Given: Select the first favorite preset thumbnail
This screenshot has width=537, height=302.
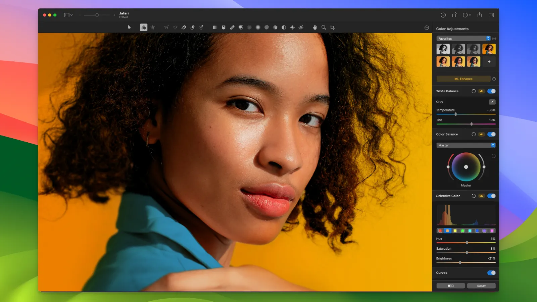Looking at the screenshot, I should click(x=443, y=49).
